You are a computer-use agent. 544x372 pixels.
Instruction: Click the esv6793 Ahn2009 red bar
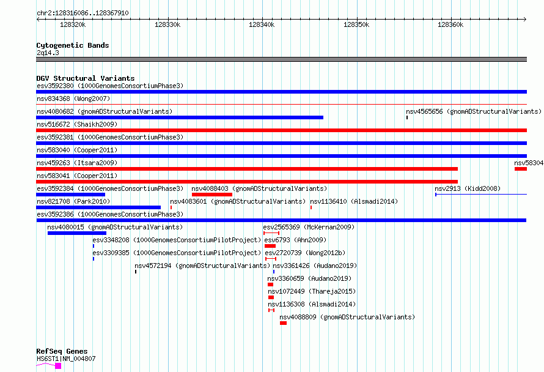[270, 246]
